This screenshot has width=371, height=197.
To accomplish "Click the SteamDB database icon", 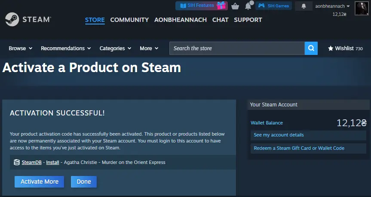I will pyautogui.click(x=17, y=162).
